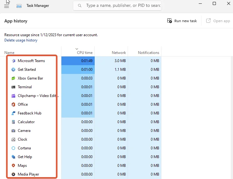
Task: Click the App history page heading
Action: 16,21
